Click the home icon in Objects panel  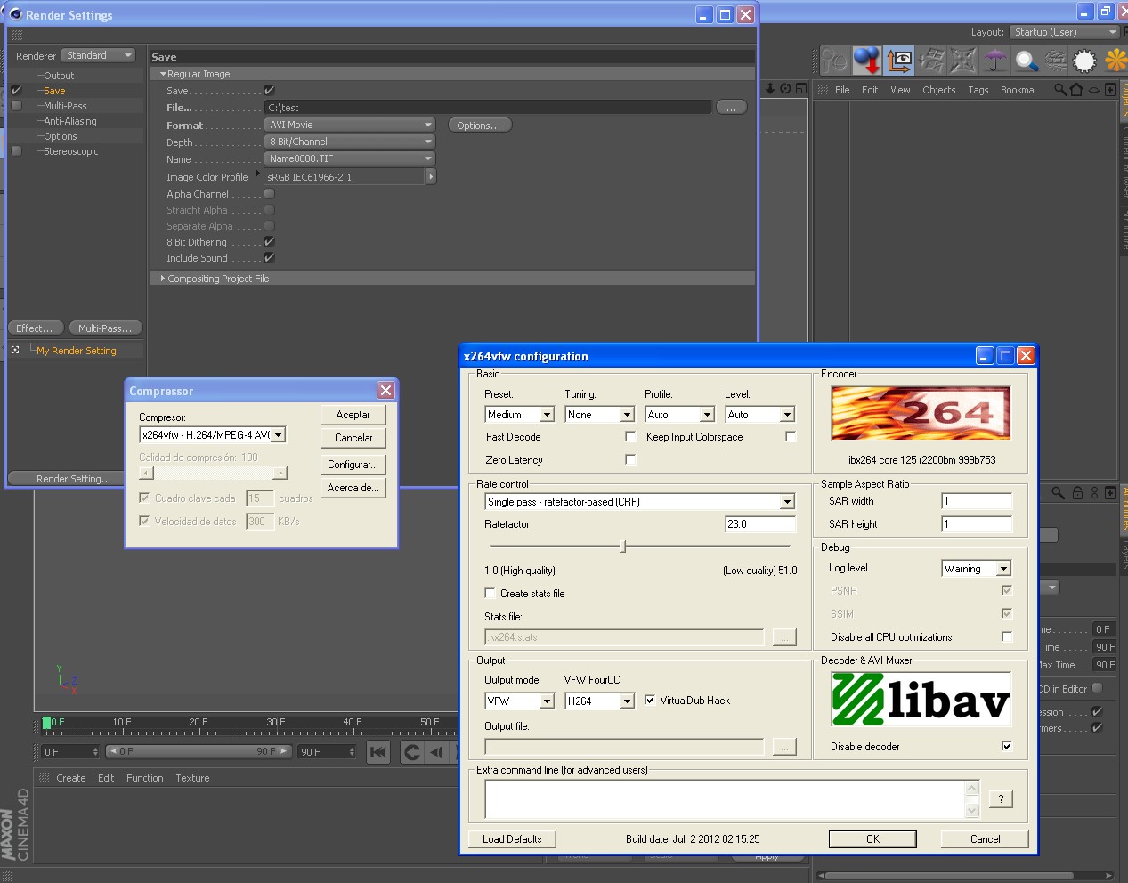(1076, 90)
